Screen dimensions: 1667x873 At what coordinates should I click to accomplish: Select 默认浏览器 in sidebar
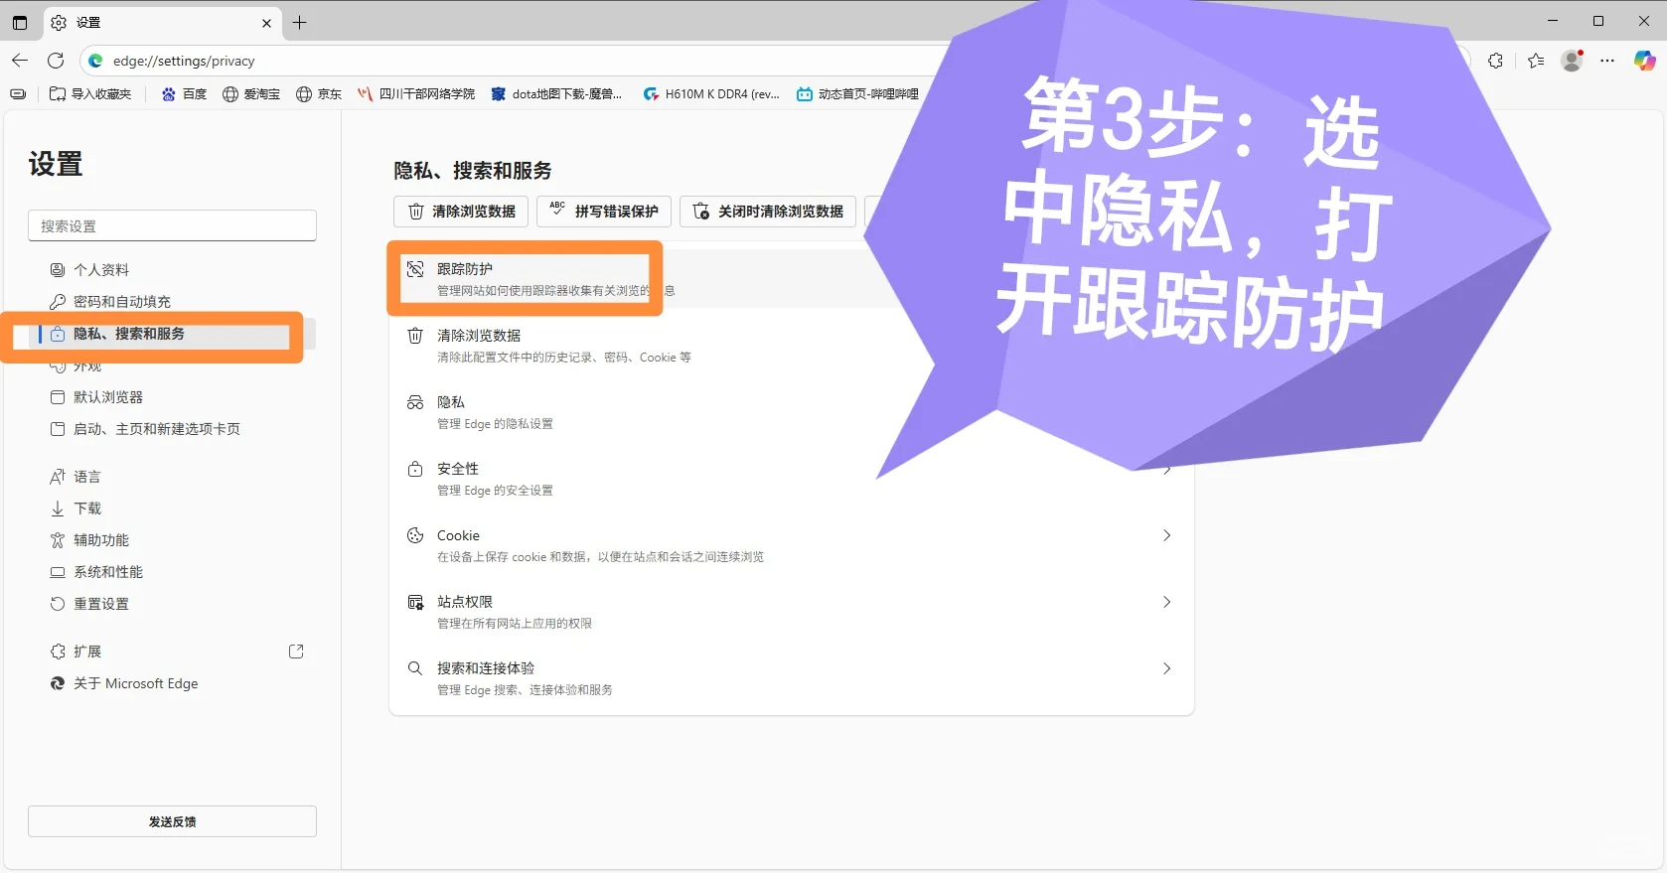click(172, 397)
